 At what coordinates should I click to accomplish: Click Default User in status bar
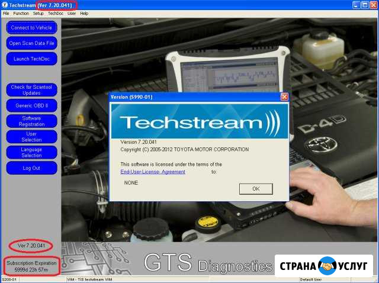[310, 279]
